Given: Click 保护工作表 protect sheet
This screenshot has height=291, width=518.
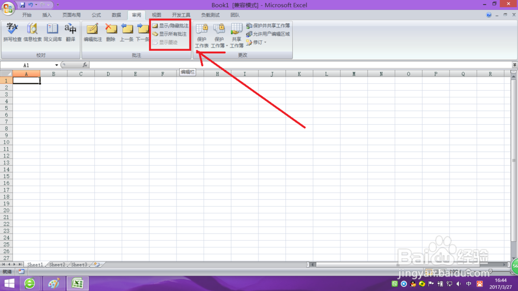Looking at the screenshot, I should 202,36.
